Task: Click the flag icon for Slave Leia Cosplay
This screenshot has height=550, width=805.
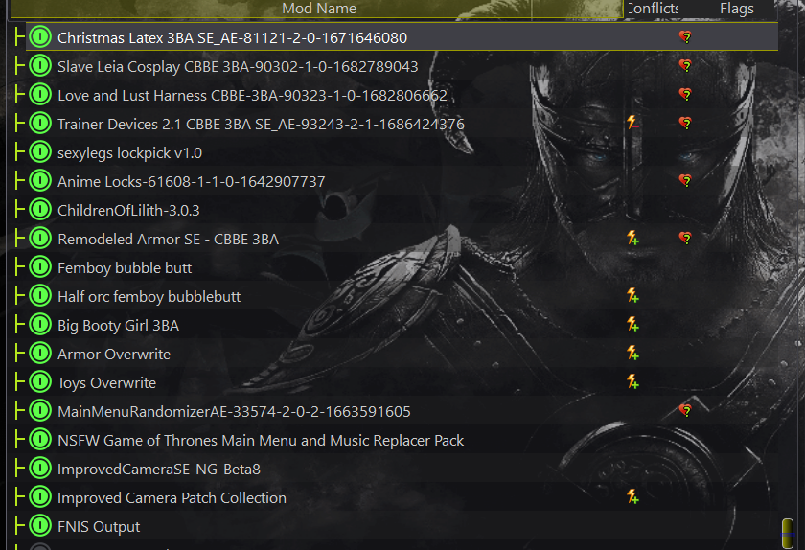Action: 685,66
